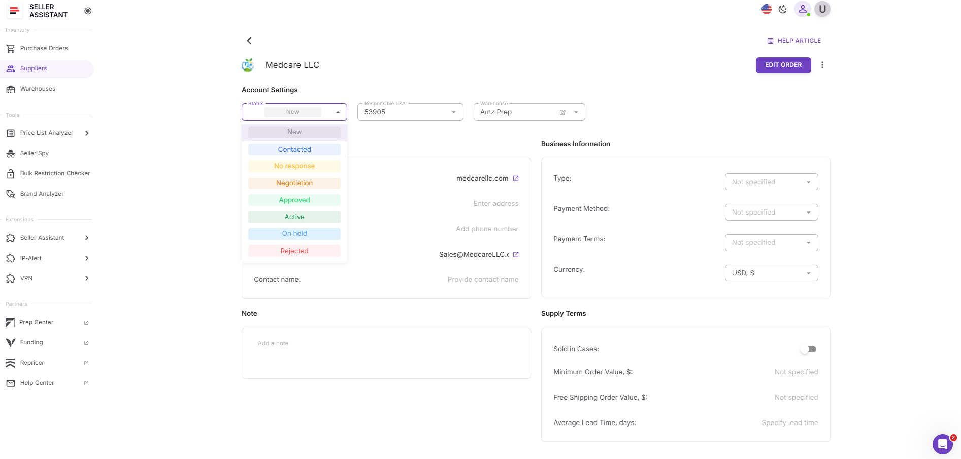Screen dimensions: 961x459
Task: Open the Seller Assistant logo in the sidebar
Action: pyautogui.click(x=14, y=10)
